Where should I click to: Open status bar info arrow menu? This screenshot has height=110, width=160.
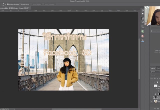(14, 109)
